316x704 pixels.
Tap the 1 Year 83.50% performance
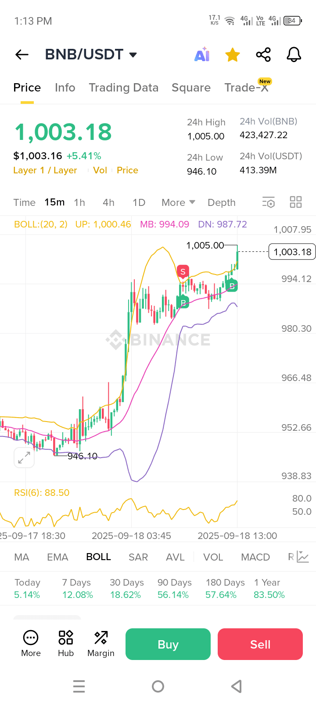tap(269, 589)
